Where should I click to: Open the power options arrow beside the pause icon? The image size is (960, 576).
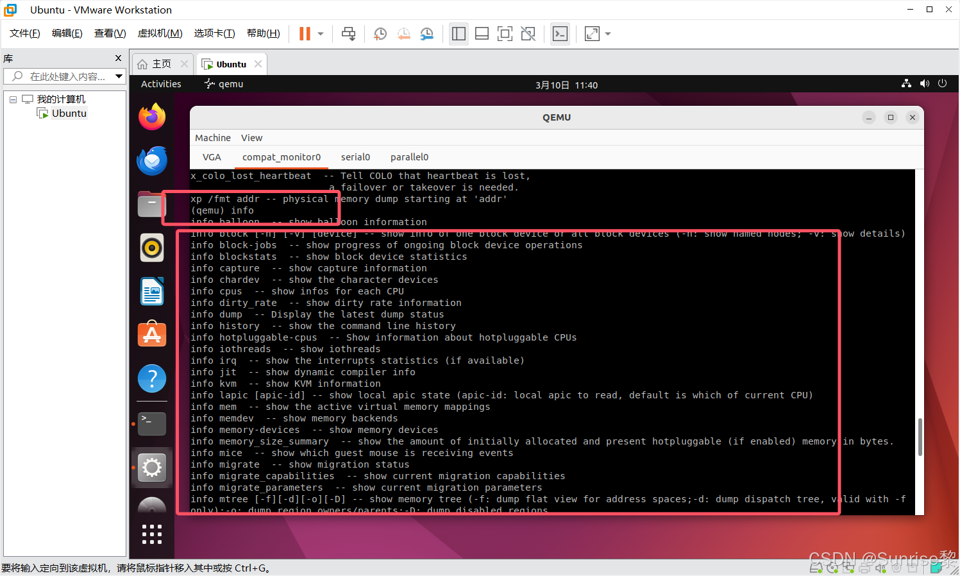click(x=321, y=33)
